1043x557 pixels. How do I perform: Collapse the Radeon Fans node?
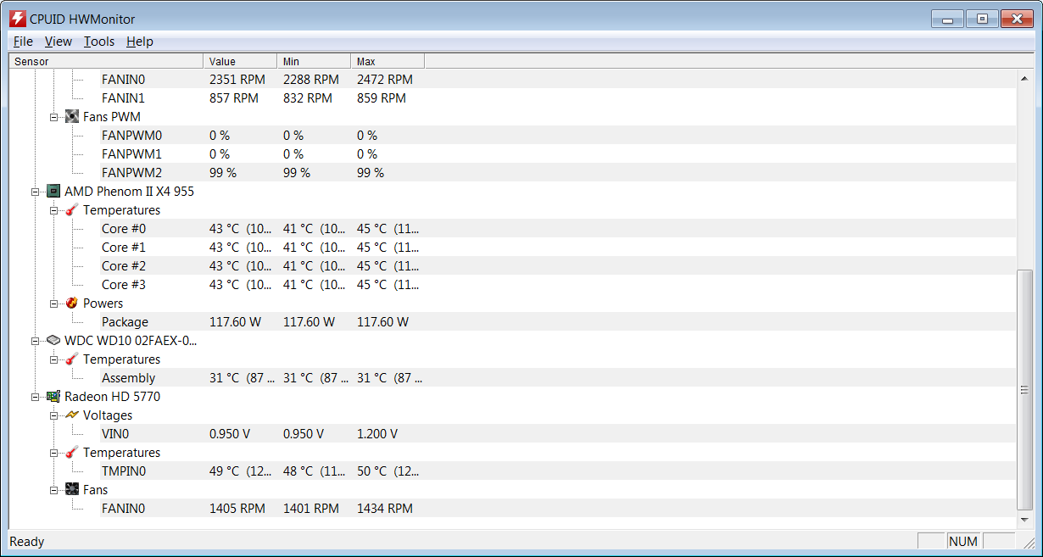tap(53, 490)
